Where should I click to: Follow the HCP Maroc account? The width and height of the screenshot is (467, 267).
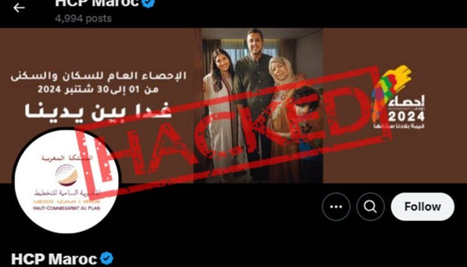423,207
